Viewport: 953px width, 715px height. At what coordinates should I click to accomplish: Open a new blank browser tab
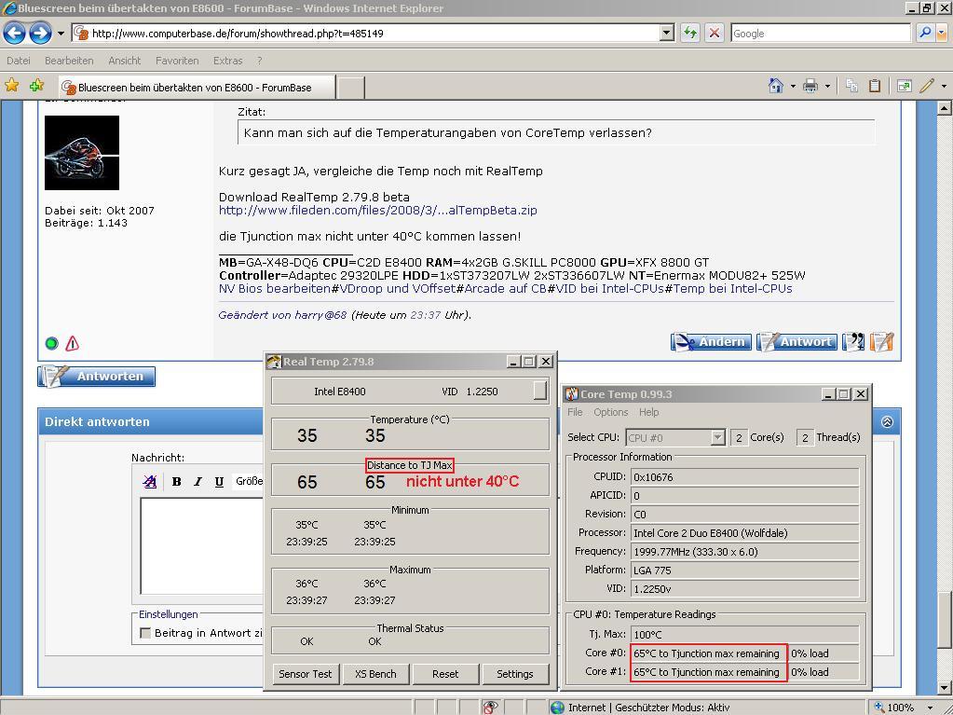pos(350,88)
